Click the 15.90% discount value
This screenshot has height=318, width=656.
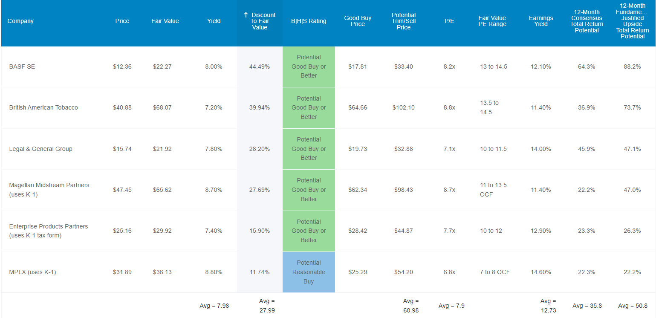260,231
